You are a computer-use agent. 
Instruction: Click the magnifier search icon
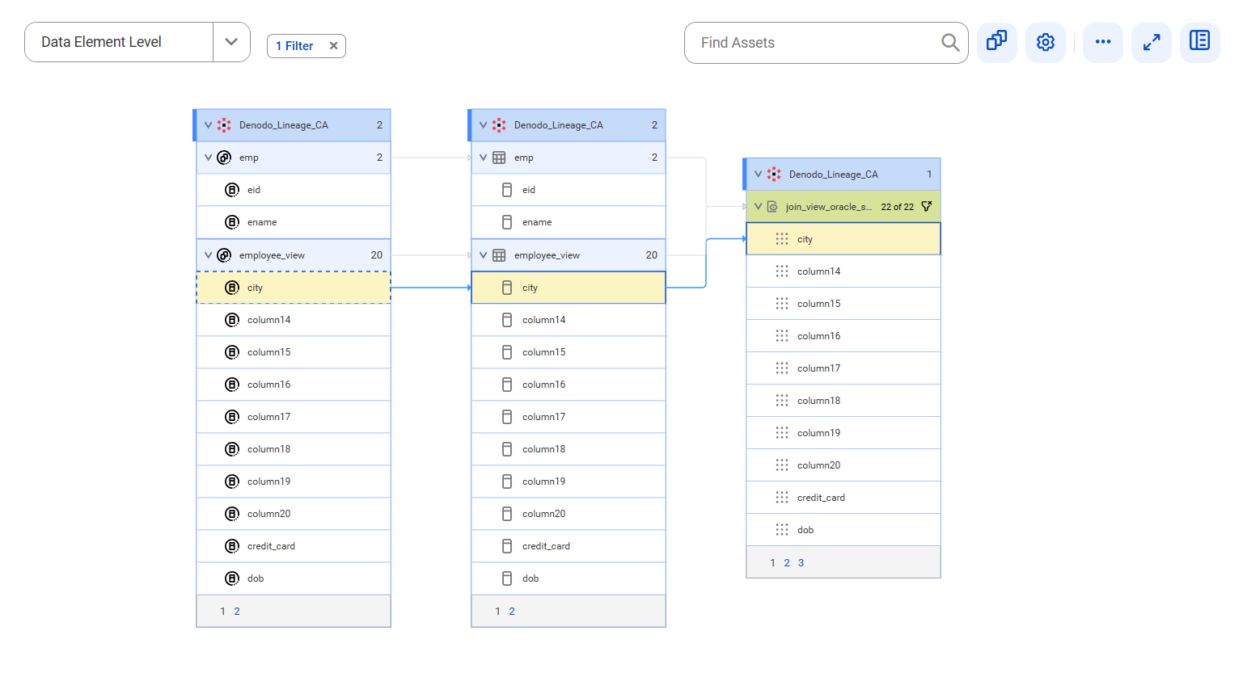pos(950,43)
